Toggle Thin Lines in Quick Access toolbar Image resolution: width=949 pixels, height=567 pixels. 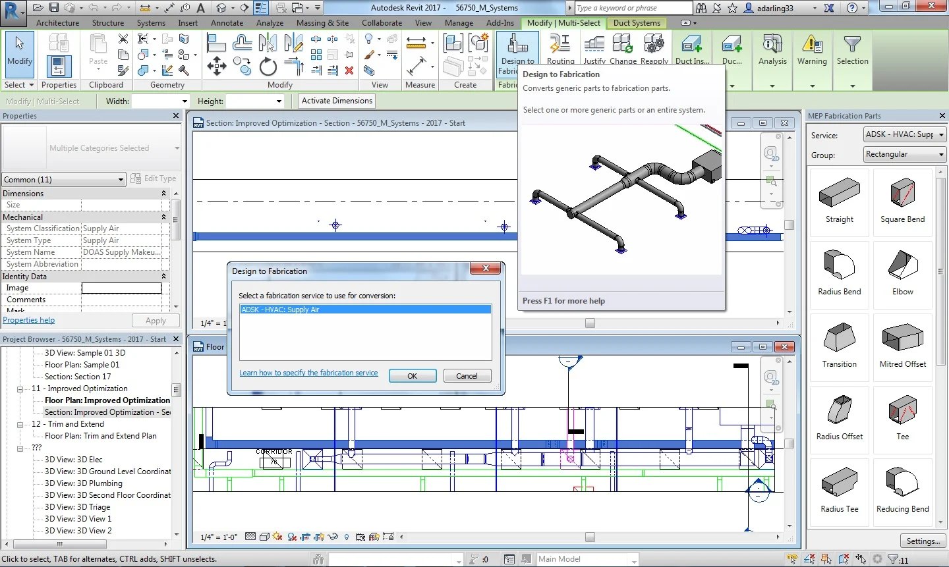point(261,8)
